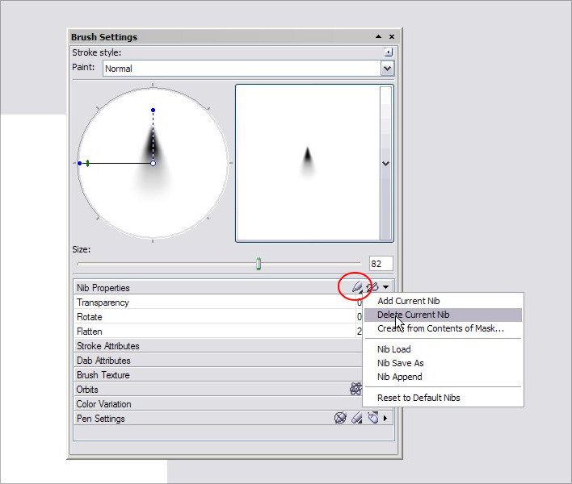Select Nib Save As
572x484 pixels.
pos(401,363)
